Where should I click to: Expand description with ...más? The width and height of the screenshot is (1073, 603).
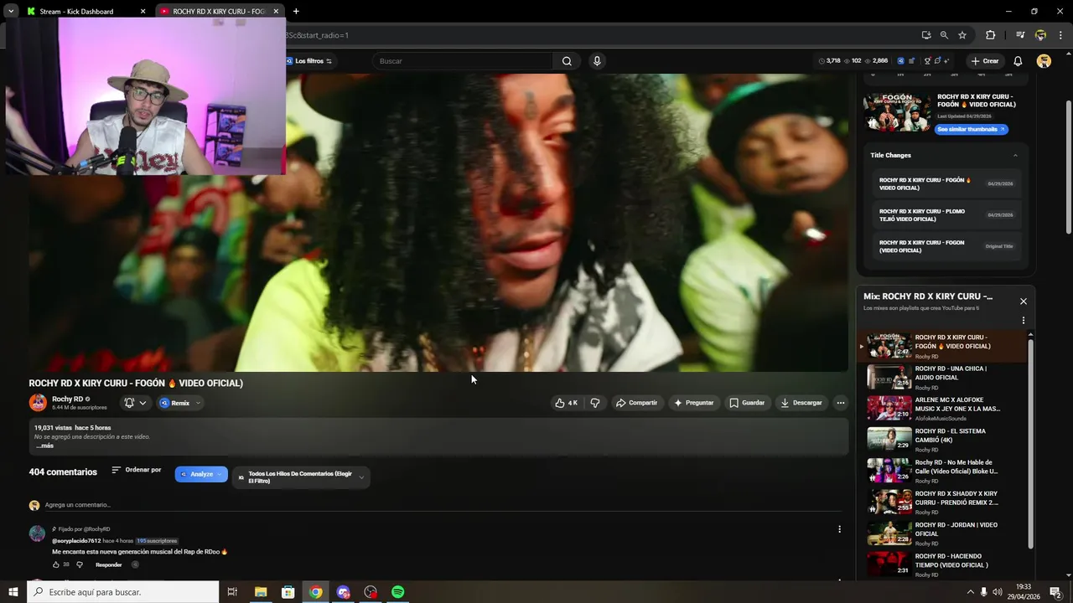click(44, 446)
